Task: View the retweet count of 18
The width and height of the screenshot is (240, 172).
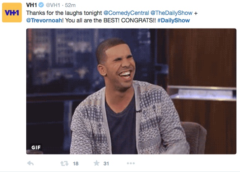Action: click(76, 164)
